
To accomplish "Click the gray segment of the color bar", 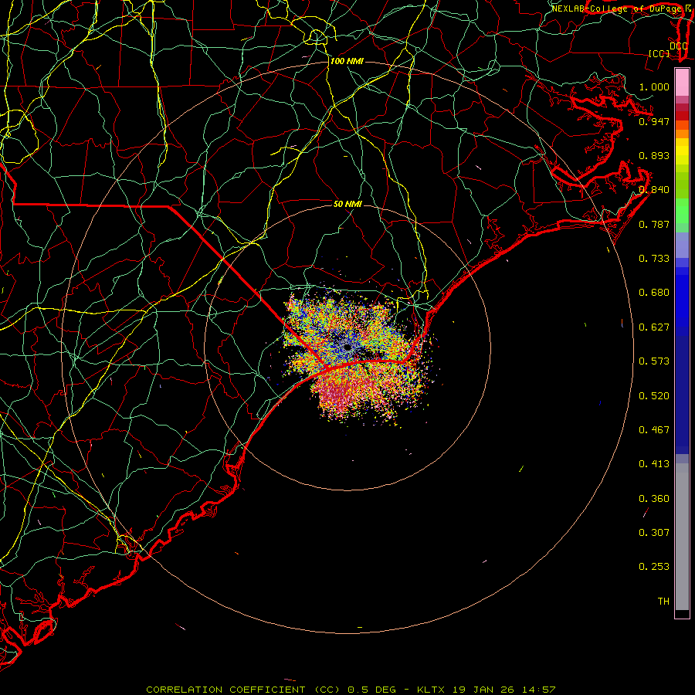I will (x=682, y=537).
